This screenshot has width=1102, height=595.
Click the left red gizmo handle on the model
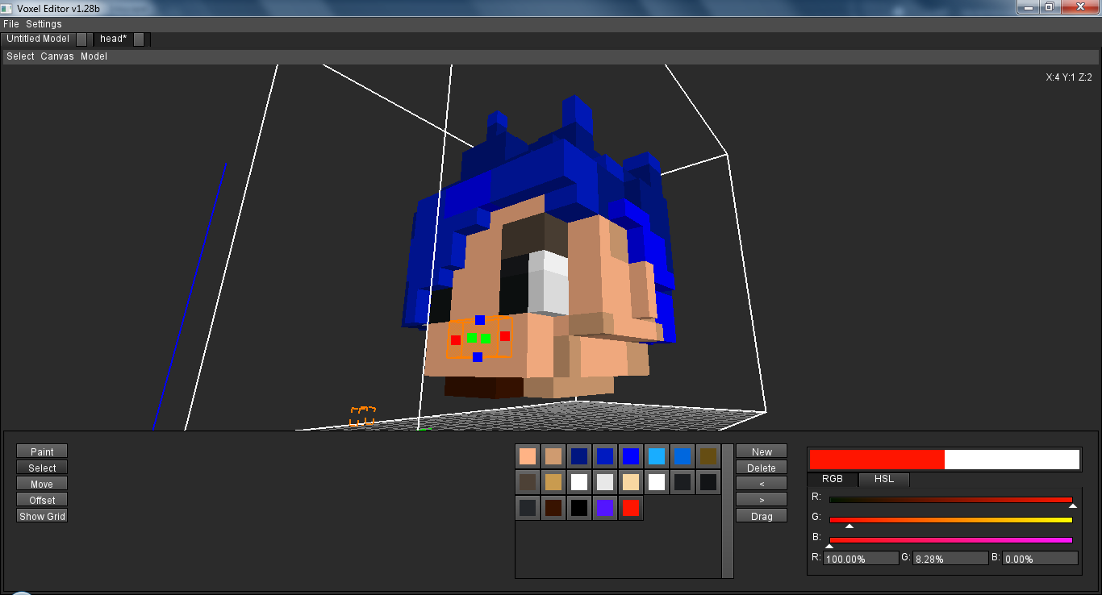point(456,340)
